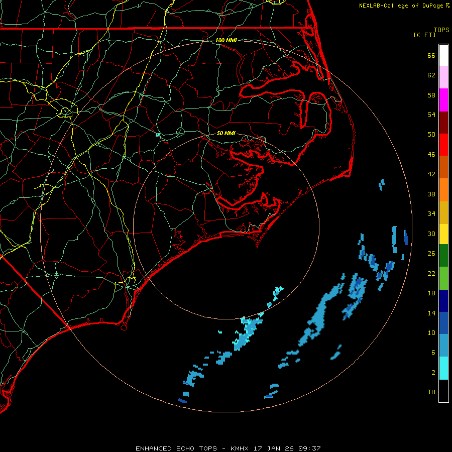Click the "17 JAN 26" date in caption
This screenshot has width=452, height=452.
pyautogui.click(x=274, y=448)
